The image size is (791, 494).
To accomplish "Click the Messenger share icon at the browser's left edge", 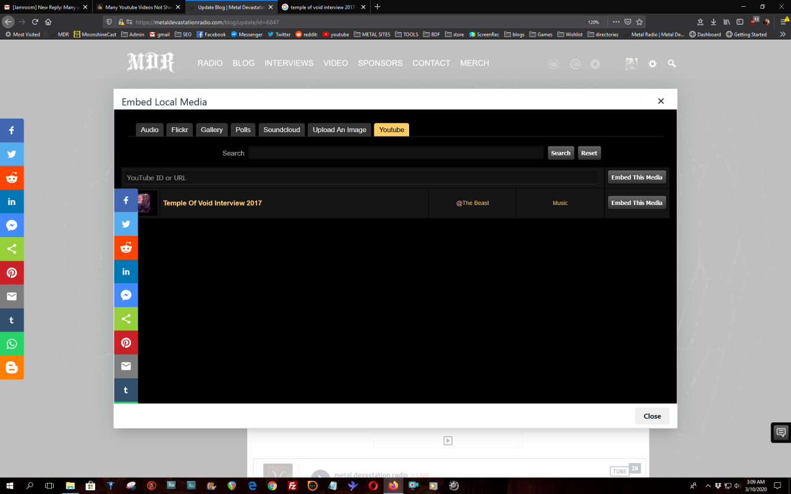I will pyautogui.click(x=12, y=225).
